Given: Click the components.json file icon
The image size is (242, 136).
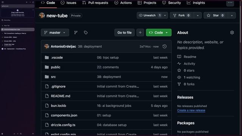Looking at the screenshot, I should tap(47, 115).
